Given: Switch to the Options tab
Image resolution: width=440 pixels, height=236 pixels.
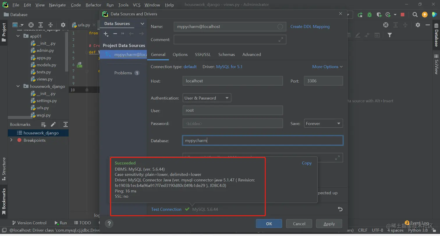Looking at the screenshot, I should tap(180, 54).
